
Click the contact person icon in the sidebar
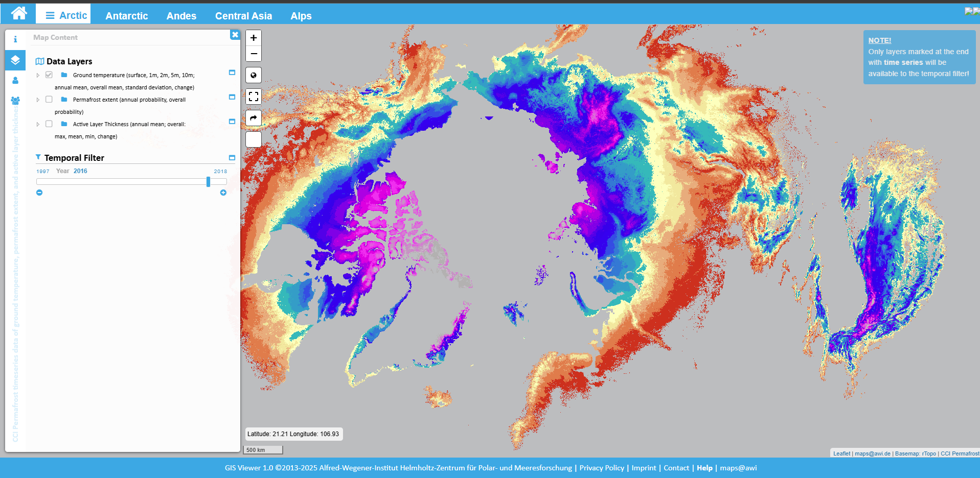[15, 80]
